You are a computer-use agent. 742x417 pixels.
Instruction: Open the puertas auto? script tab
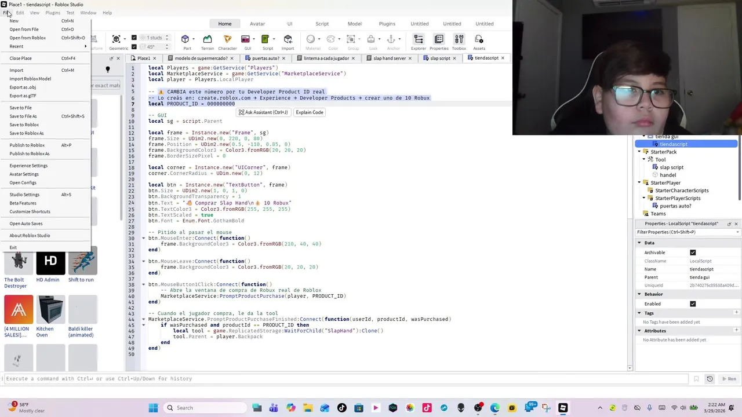(x=265, y=58)
